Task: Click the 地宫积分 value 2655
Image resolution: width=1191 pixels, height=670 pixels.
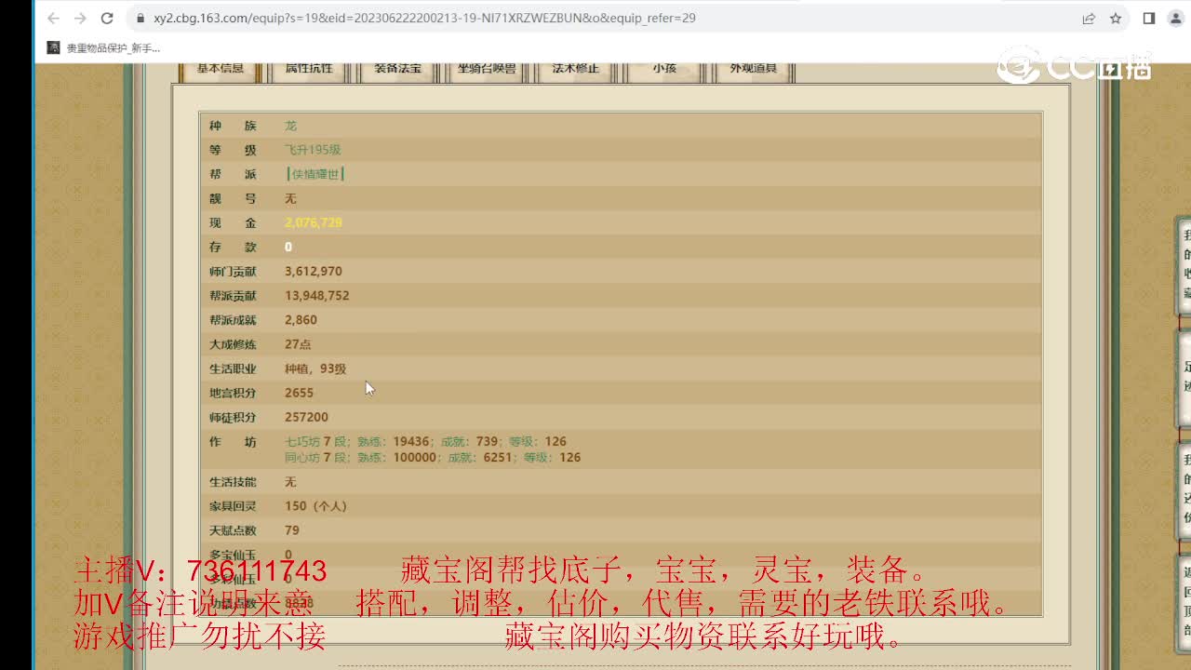Action: (299, 393)
